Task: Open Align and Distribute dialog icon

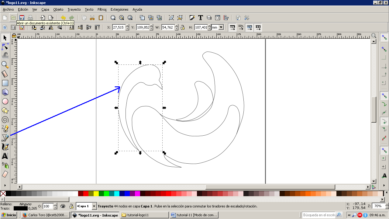Action: [x=226, y=18]
